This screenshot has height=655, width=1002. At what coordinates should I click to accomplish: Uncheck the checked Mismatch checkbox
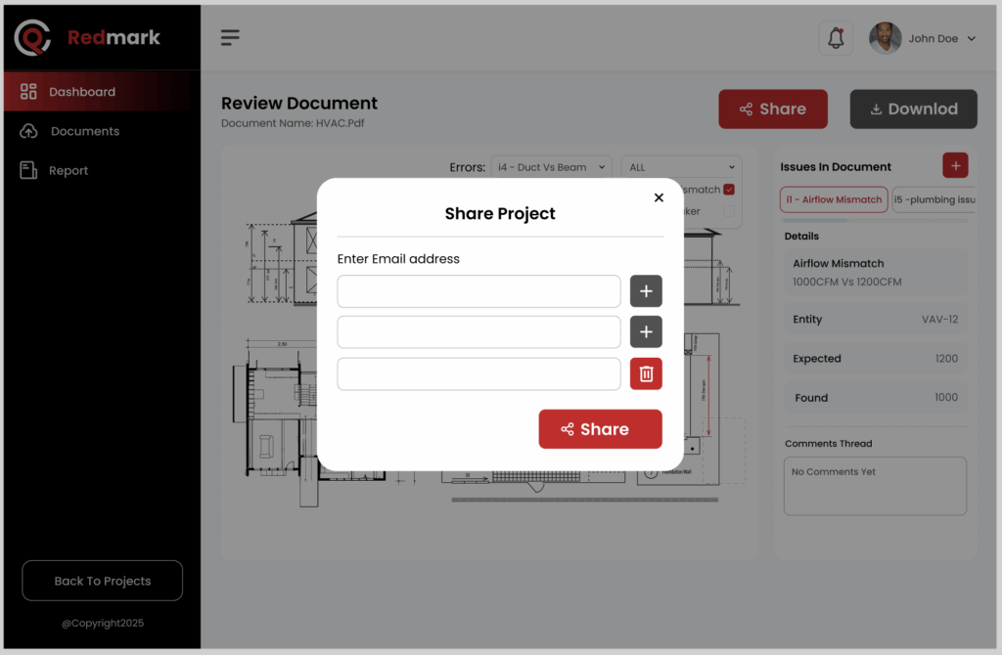pyautogui.click(x=729, y=190)
